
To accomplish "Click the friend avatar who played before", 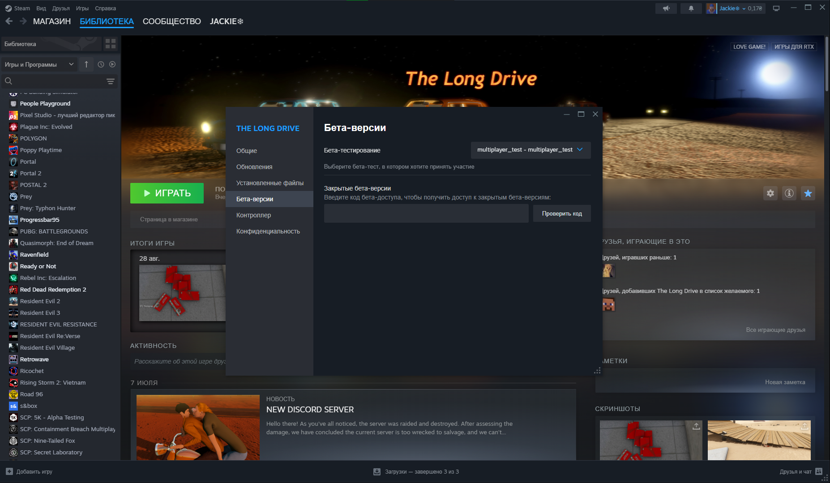I will [608, 271].
